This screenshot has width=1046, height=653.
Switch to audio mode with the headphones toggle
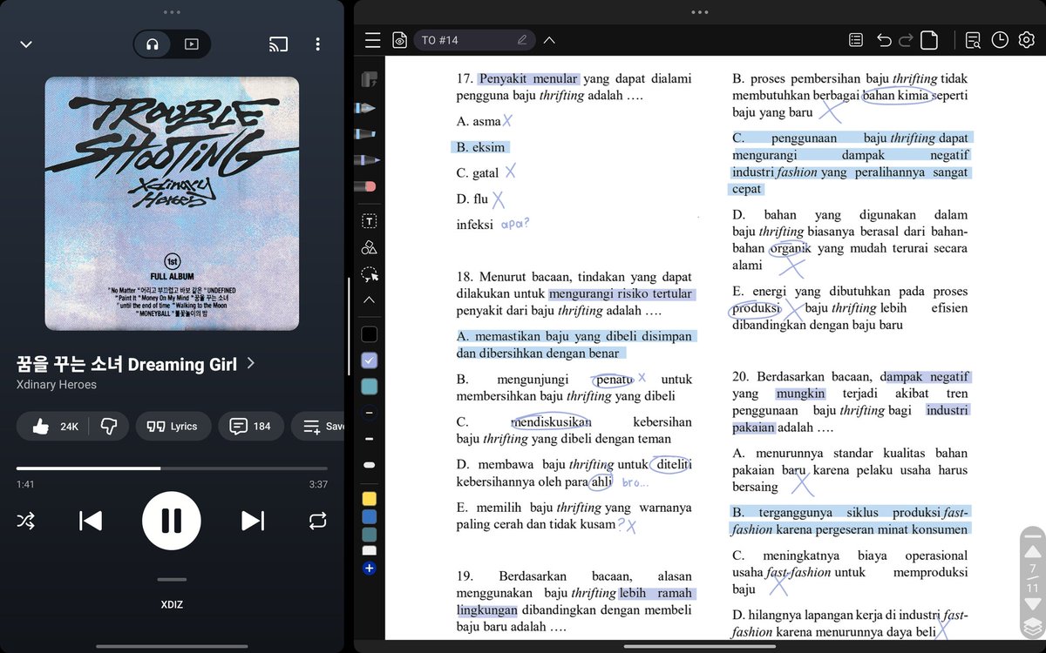pyautogui.click(x=153, y=44)
